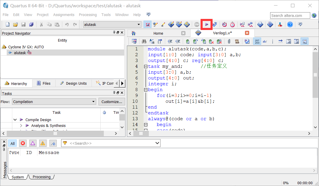Open the Tools menu
The height and width of the screenshot is (186, 319).
106,15
